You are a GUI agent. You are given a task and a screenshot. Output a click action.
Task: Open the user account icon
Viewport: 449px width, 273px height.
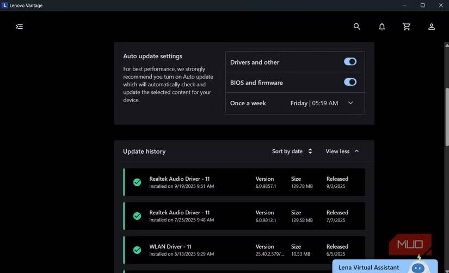[x=431, y=27]
